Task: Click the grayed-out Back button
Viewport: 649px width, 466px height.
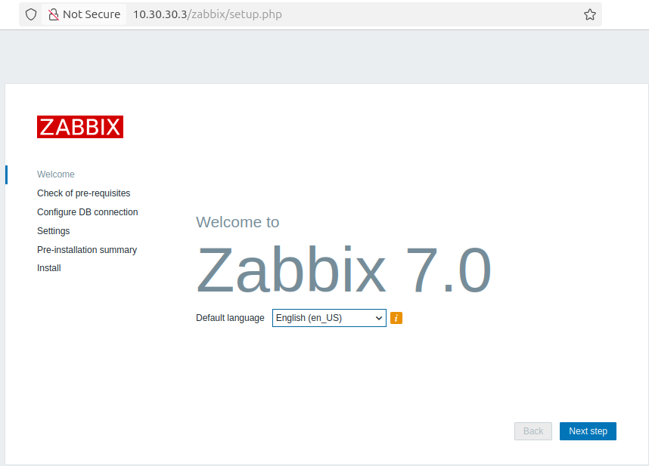Action: point(533,431)
